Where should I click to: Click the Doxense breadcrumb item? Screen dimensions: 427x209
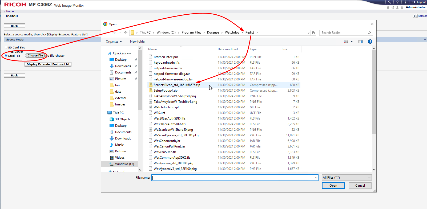pyautogui.click(x=213, y=32)
